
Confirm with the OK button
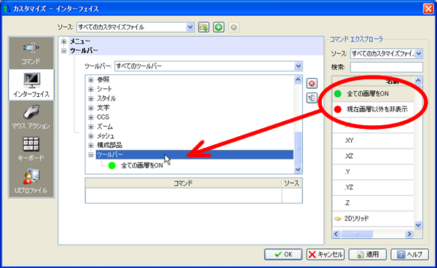coord(283,254)
